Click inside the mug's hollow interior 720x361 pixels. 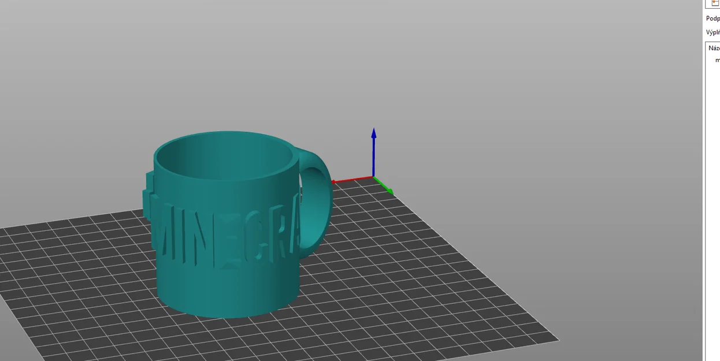point(225,156)
